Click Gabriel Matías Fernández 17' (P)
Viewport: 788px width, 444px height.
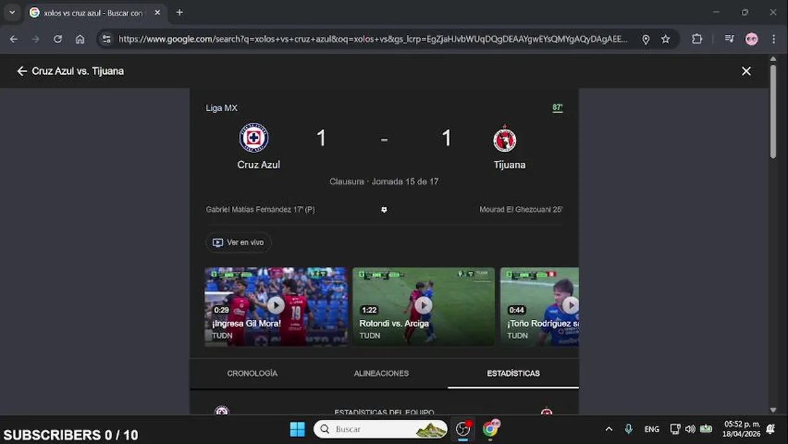click(x=260, y=210)
